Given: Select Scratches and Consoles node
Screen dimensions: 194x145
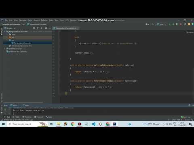Looking at the screenshot, I should (17, 52).
